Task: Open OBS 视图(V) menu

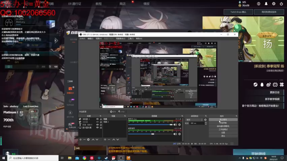Action: pyautogui.click(x=98, y=39)
